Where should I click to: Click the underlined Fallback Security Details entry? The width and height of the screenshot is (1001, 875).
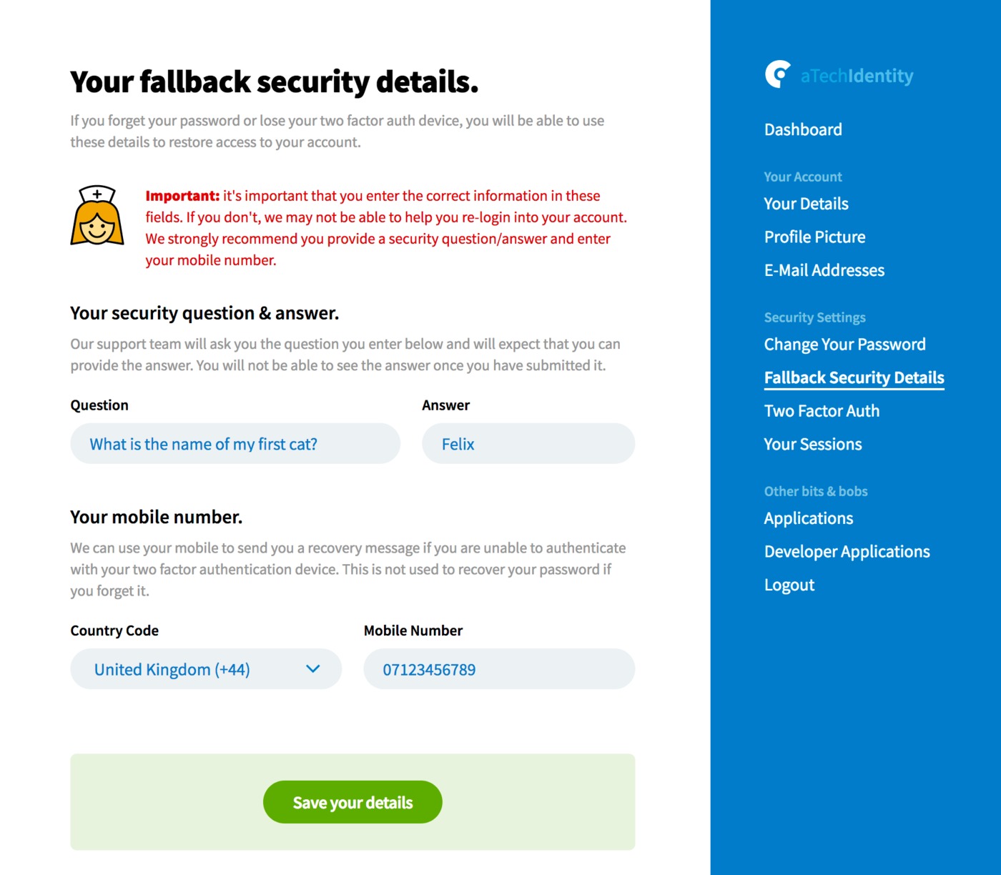[854, 377]
